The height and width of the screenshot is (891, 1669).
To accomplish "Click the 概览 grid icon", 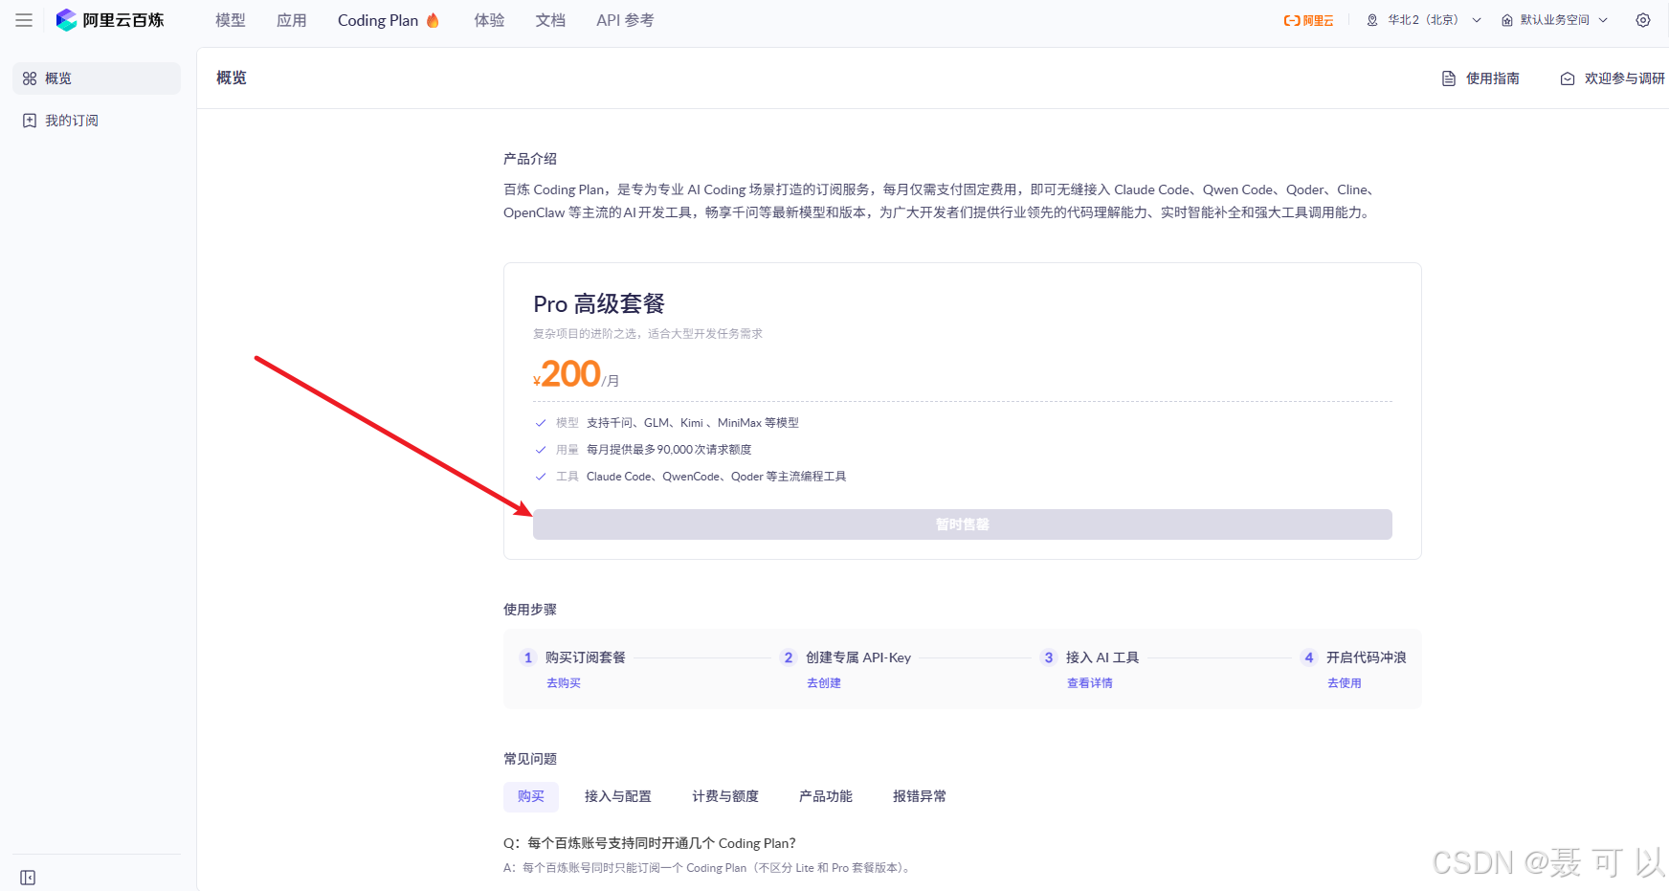I will click(x=30, y=78).
